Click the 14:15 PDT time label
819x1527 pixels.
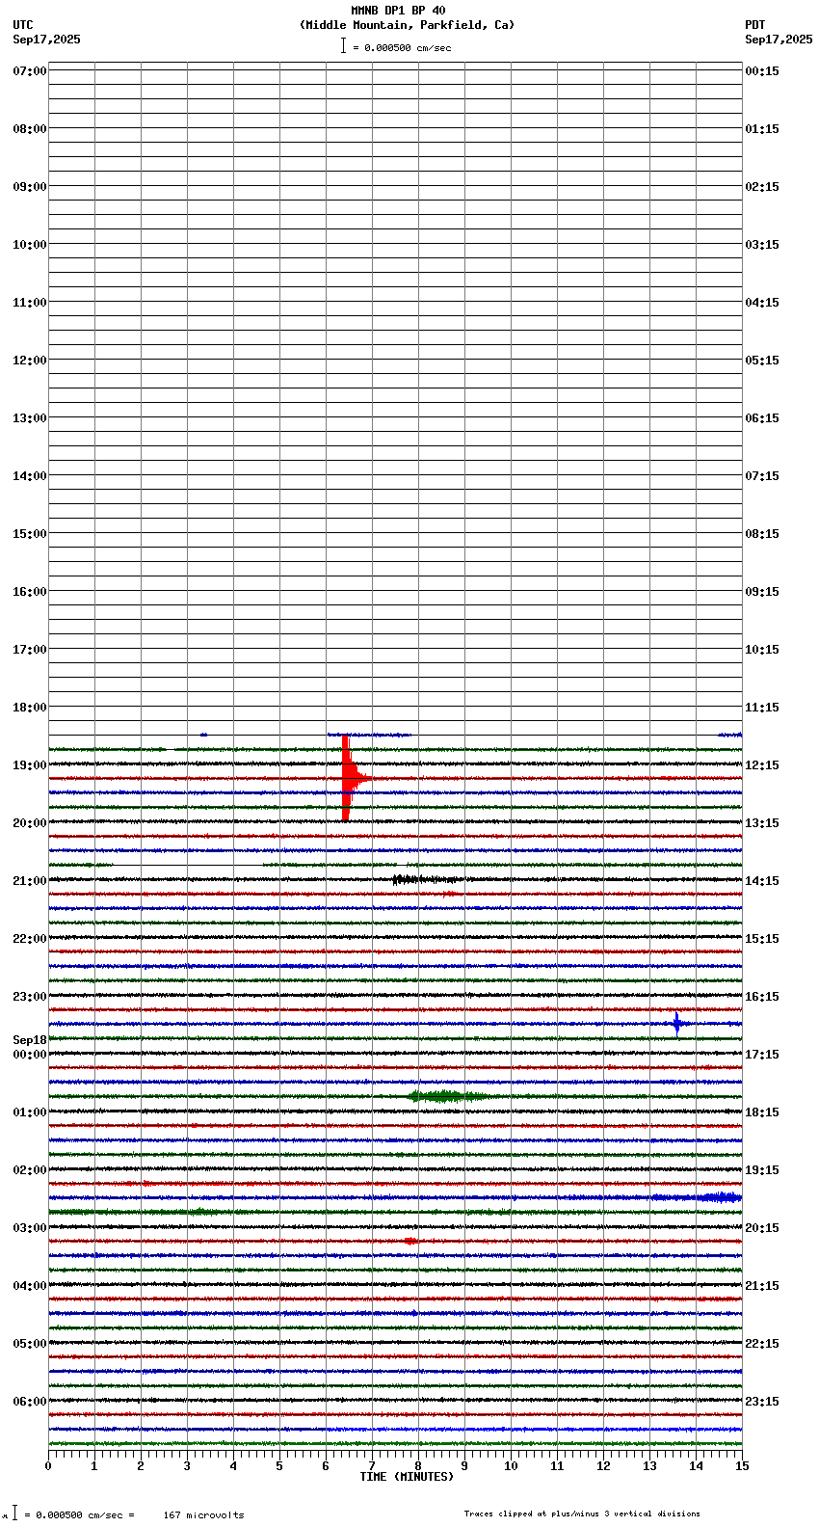762,881
